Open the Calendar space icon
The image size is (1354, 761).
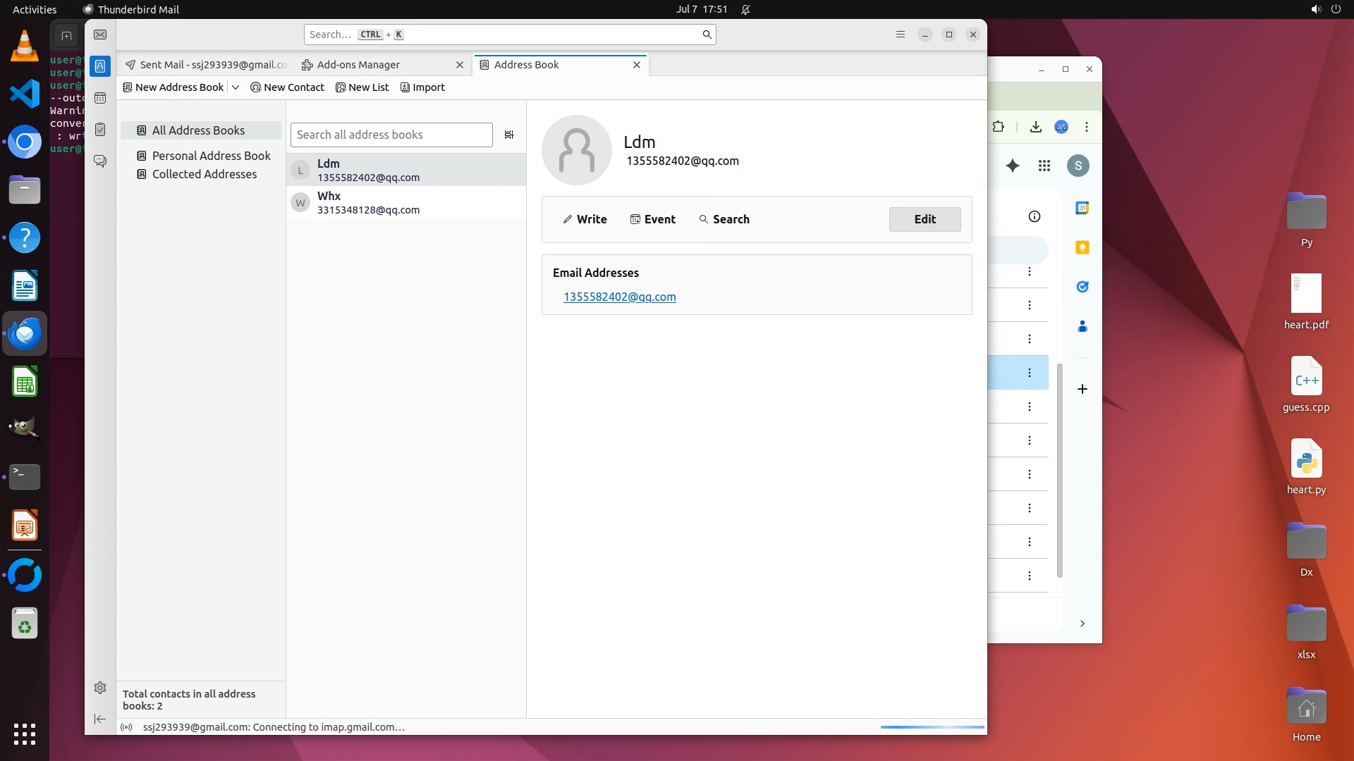(100, 98)
